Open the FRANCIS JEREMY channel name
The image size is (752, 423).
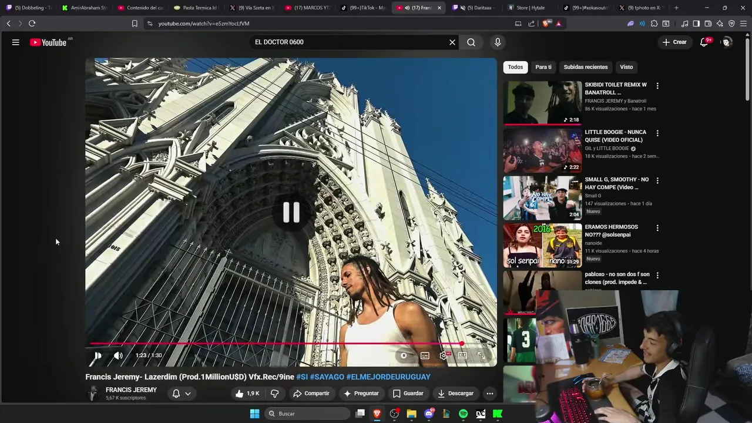[131, 390]
